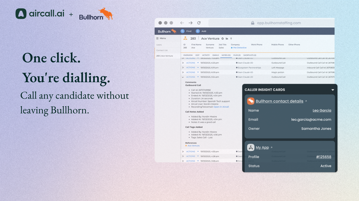Open Actions dropdown arrow for 6:19 pm note
Screen dimensions: 359x201
[x=198, y=68]
